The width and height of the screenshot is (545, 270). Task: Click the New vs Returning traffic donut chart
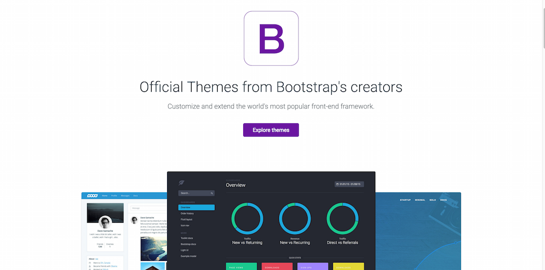click(x=247, y=218)
